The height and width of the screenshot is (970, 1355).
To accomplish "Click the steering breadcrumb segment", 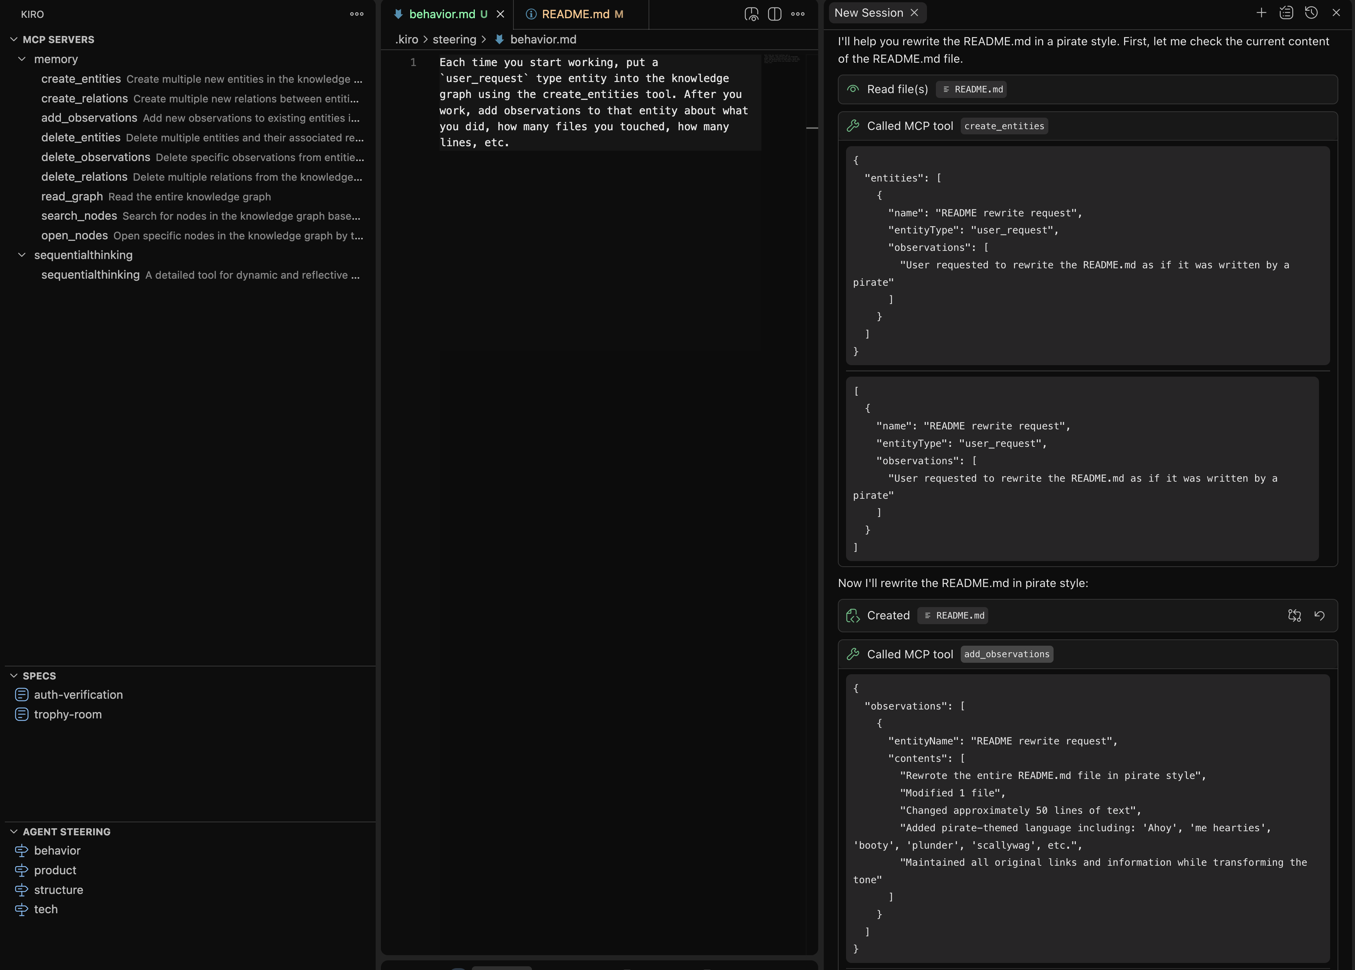I will 454,39.
